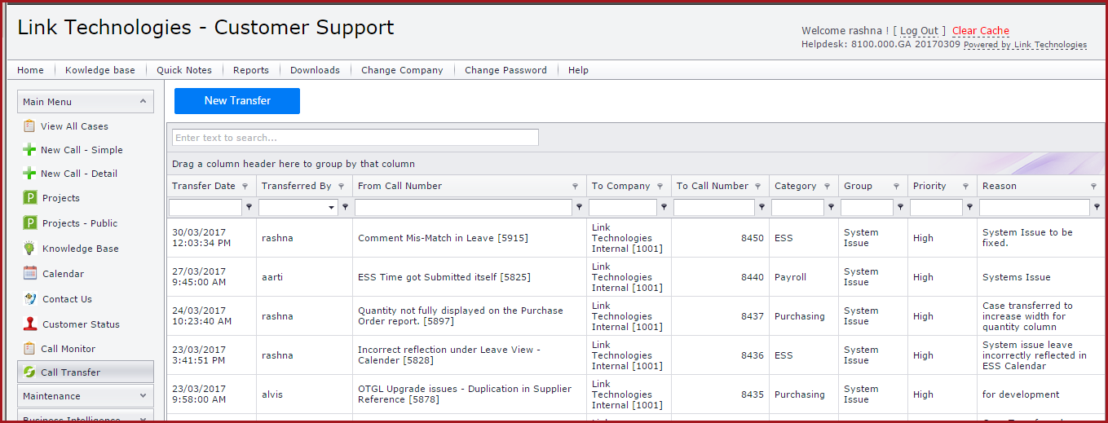
Task: Click filter condition icon next to Reason filter box
Action: 1097,207
